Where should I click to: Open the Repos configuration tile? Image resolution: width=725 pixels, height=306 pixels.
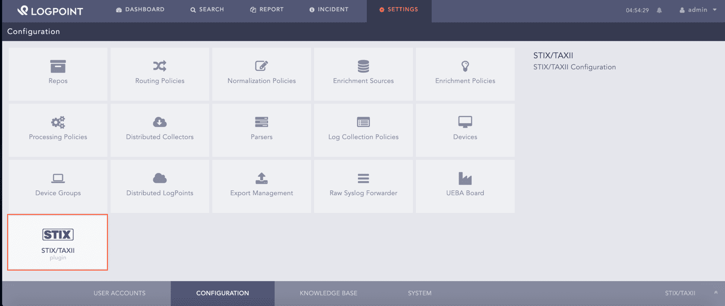pyautogui.click(x=58, y=74)
